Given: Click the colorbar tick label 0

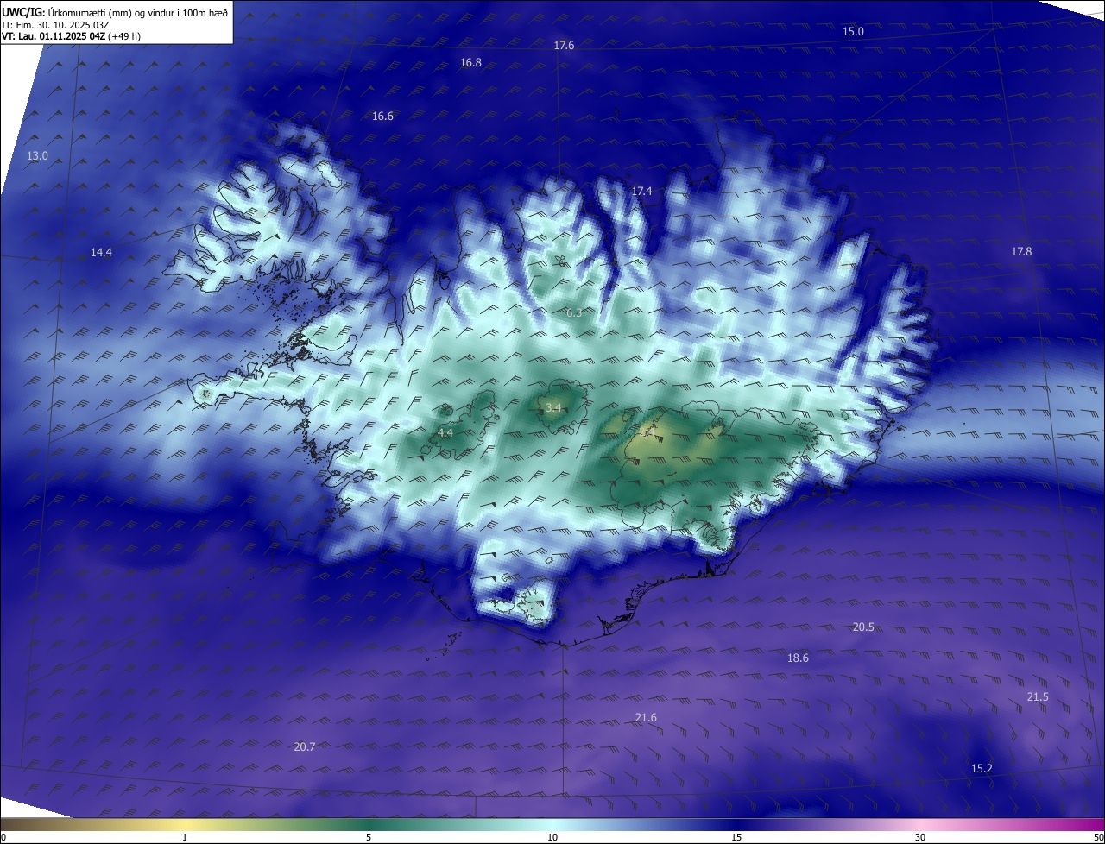Looking at the screenshot, I should click(x=3, y=837).
